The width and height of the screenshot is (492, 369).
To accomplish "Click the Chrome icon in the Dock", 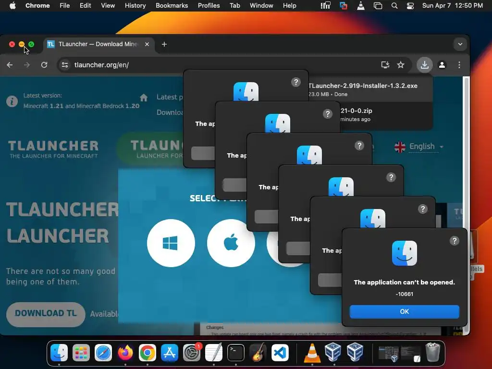I will (148, 353).
